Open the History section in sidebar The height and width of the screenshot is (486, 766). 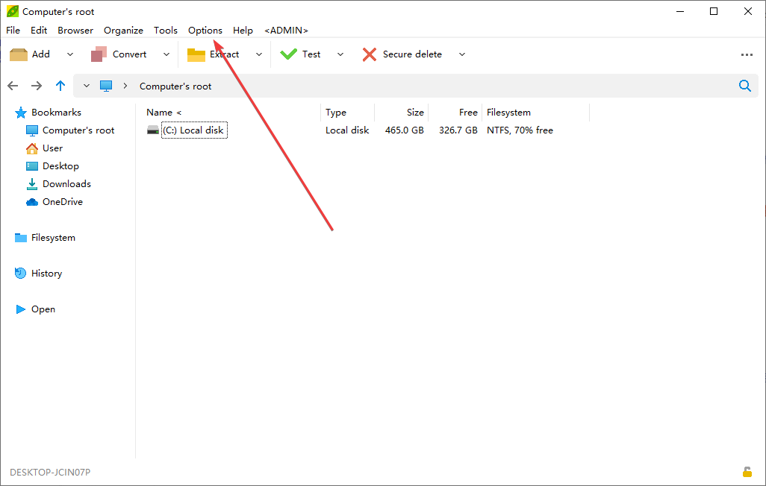point(46,274)
